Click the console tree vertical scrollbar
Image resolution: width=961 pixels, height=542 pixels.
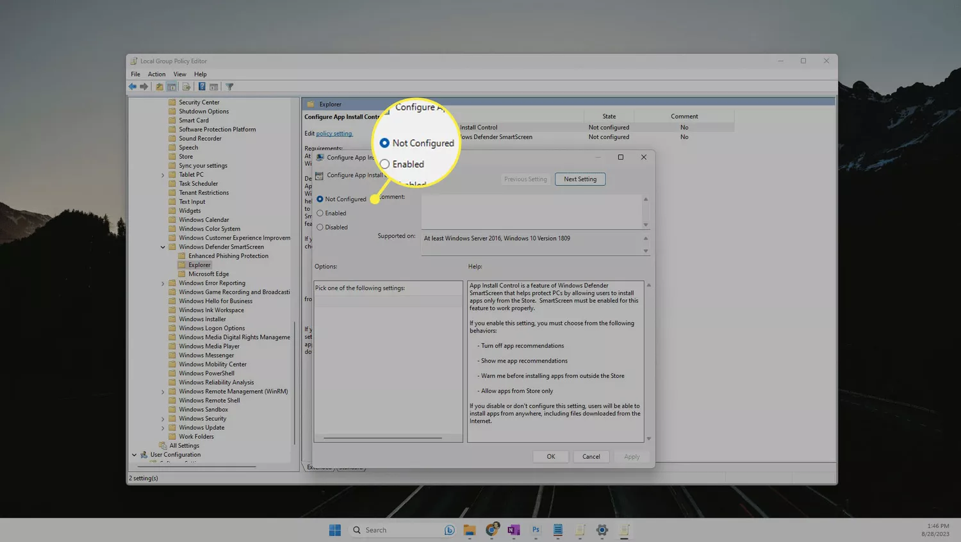(x=295, y=382)
